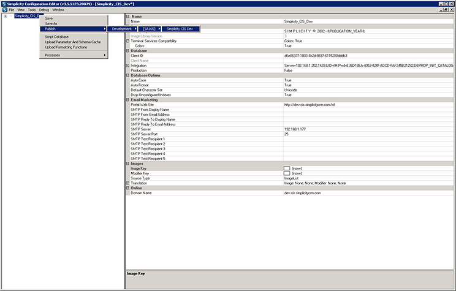Collapse the Database property group
Screen dimensions: 456x291
point(127,51)
